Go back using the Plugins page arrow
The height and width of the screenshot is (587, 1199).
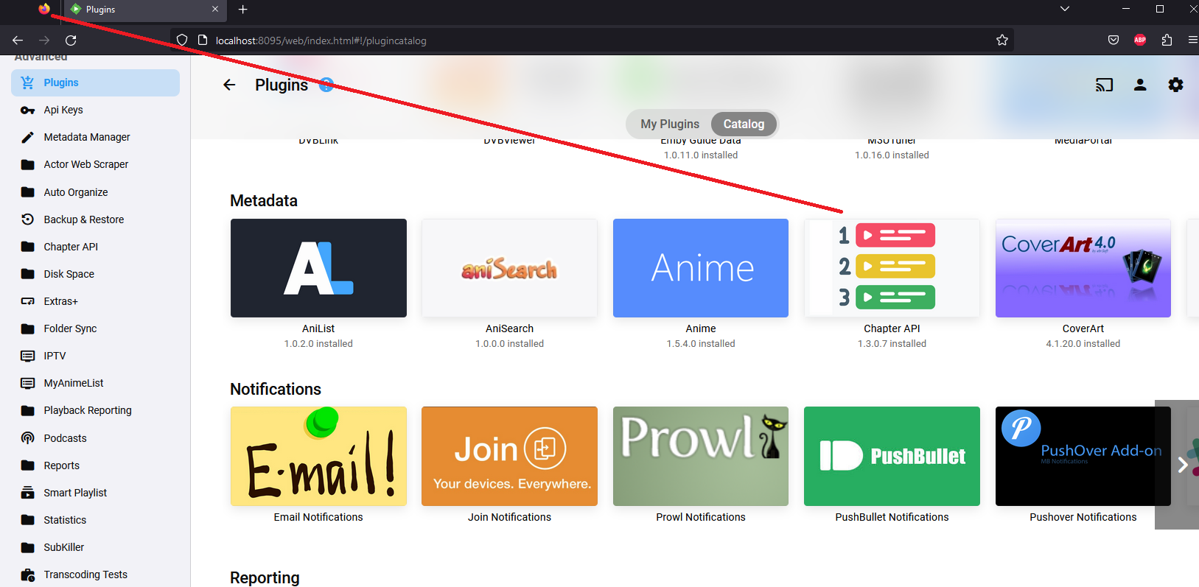click(229, 85)
